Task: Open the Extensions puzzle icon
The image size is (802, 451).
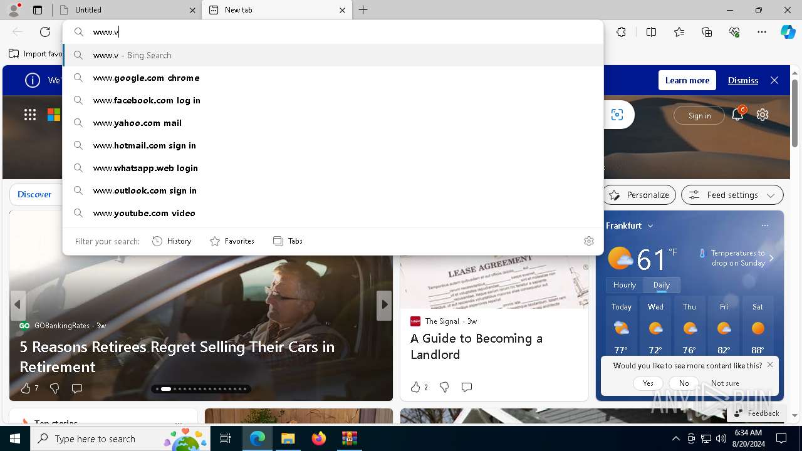Action: pos(621,32)
